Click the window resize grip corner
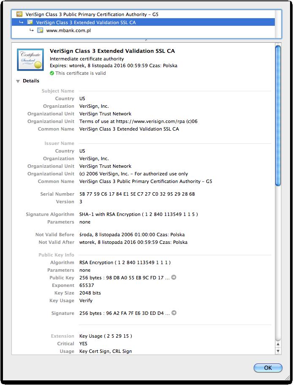293x385 pixels. (287, 377)
